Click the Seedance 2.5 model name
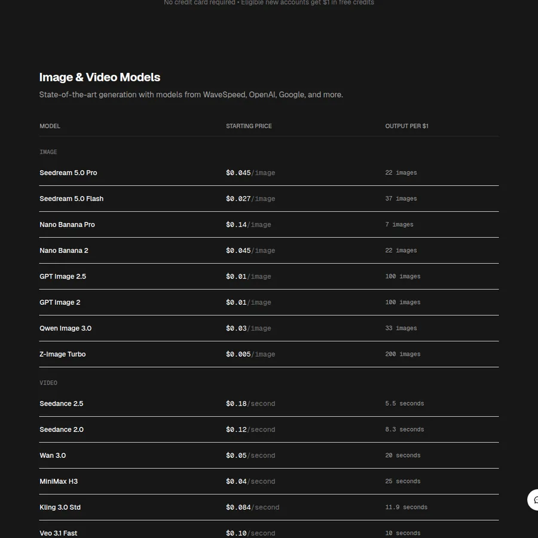 (62, 403)
